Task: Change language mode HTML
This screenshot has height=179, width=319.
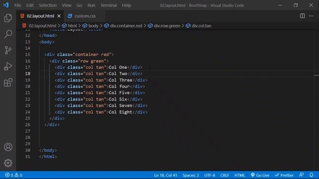Action: tap(240, 175)
